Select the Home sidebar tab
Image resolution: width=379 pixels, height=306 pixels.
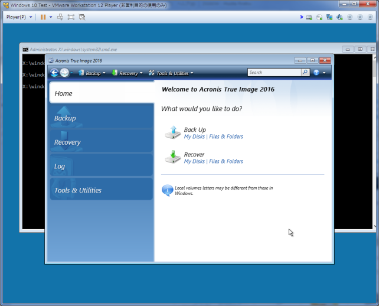[x=102, y=93]
